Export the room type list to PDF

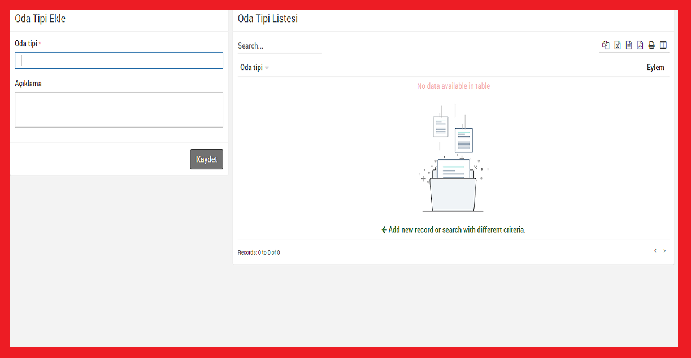pyautogui.click(x=640, y=45)
